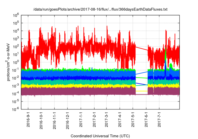The image size is (198, 139).
Task: Click the 10^5 y-axis tick label
Action: 16,23
